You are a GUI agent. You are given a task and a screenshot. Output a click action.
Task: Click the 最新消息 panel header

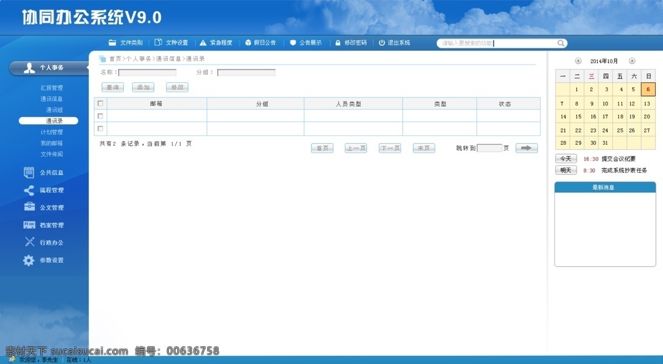tap(605, 187)
